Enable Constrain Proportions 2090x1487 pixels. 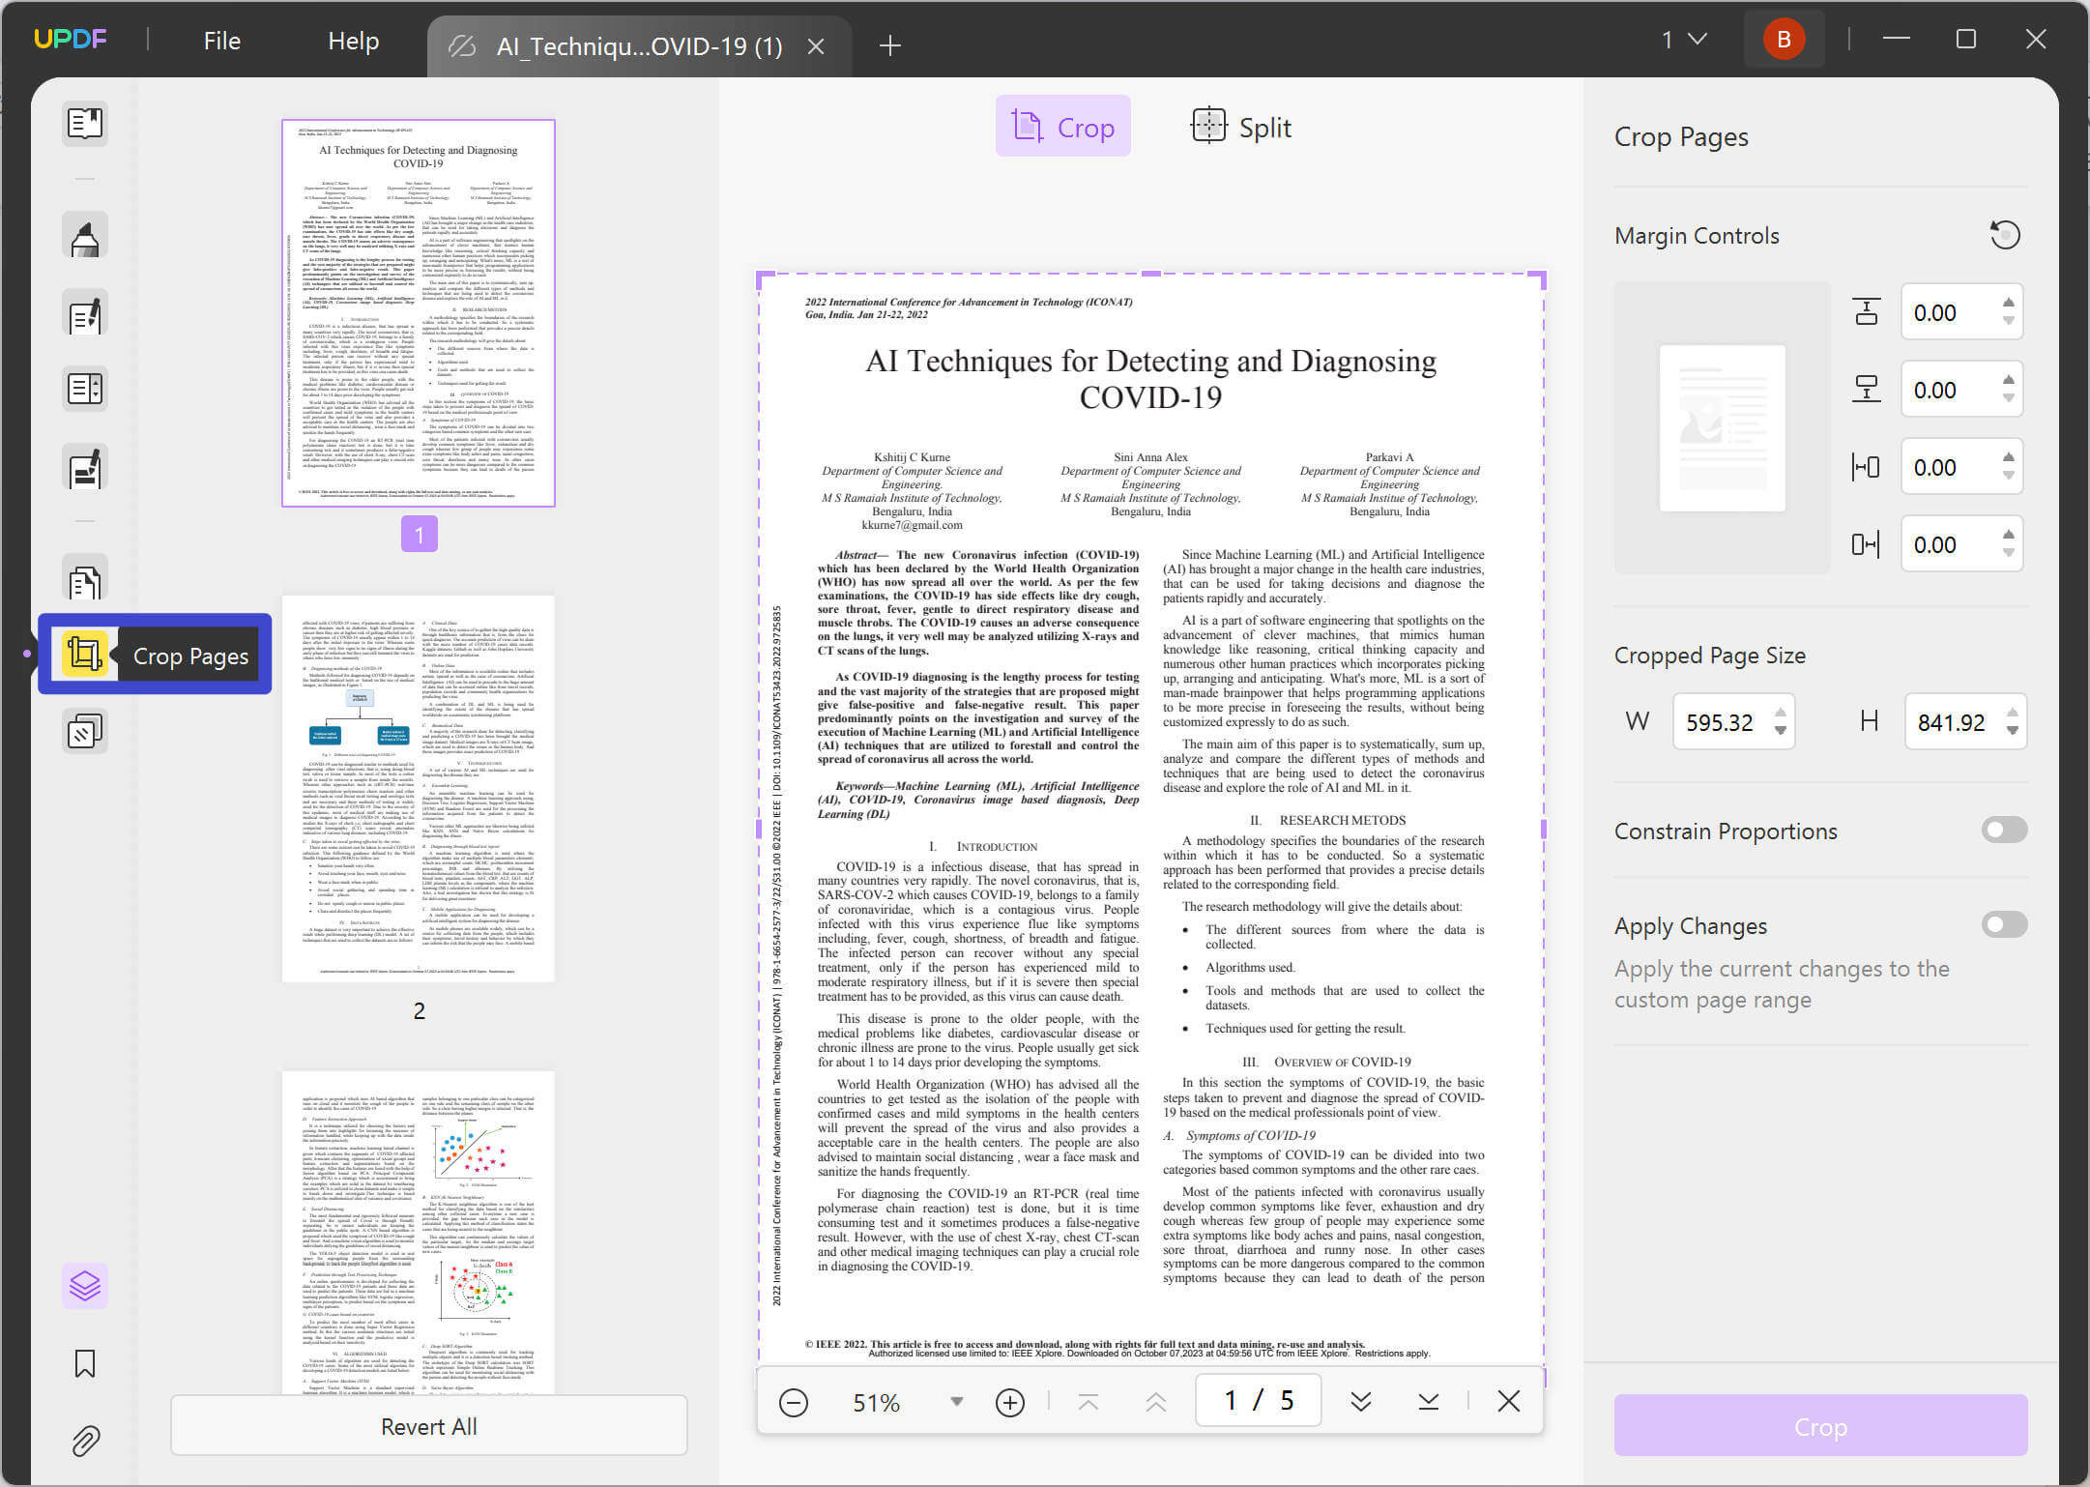click(x=2003, y=830)
